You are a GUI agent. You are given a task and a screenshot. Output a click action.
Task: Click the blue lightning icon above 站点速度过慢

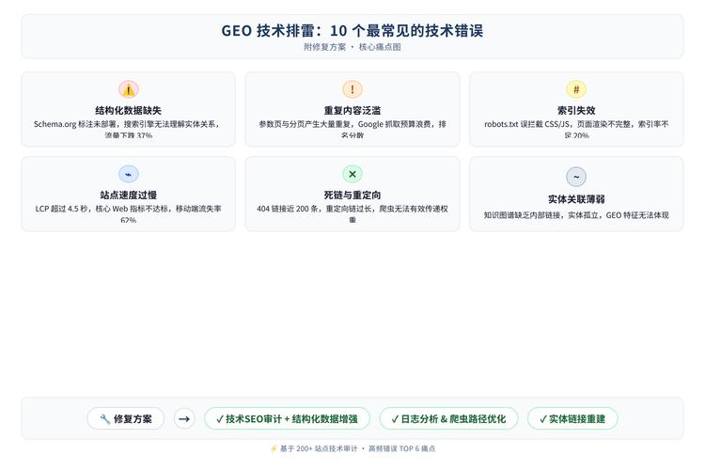tap(128, 174)
